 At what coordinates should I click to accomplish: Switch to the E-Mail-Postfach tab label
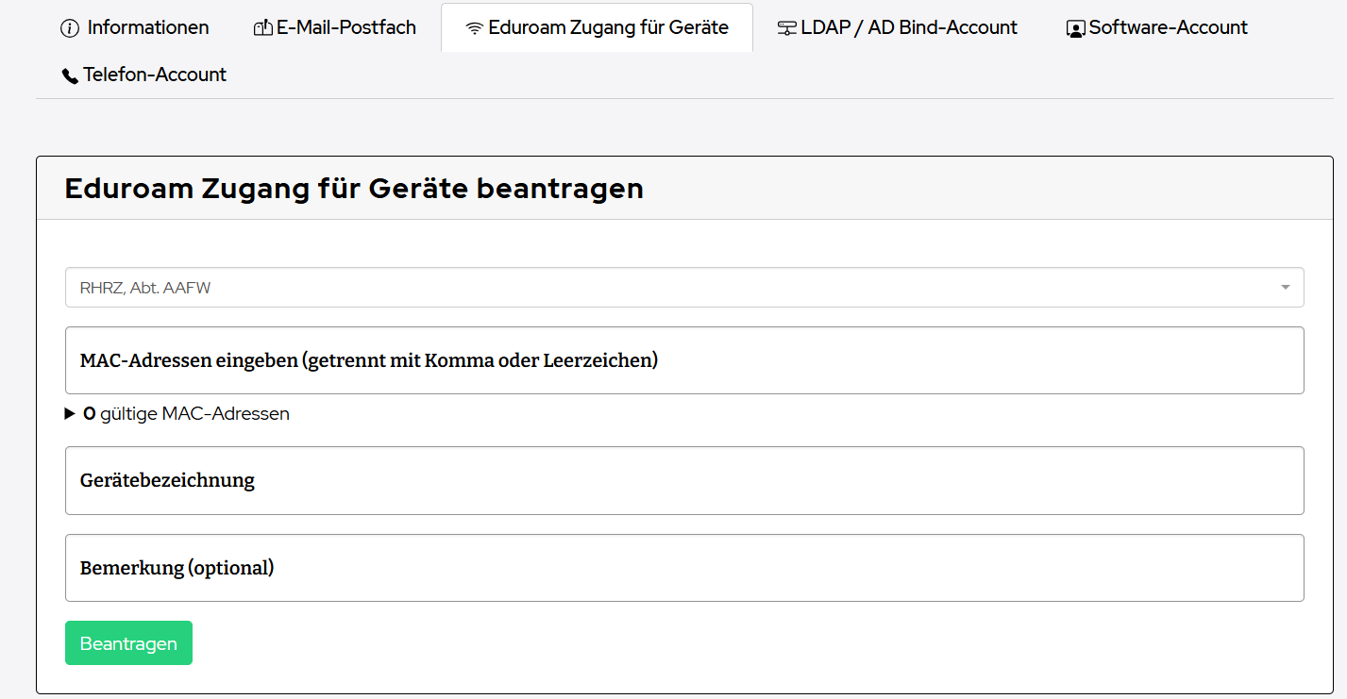tap(346, 27)
